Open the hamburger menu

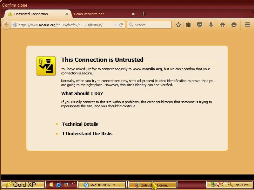tap(247, 25)
